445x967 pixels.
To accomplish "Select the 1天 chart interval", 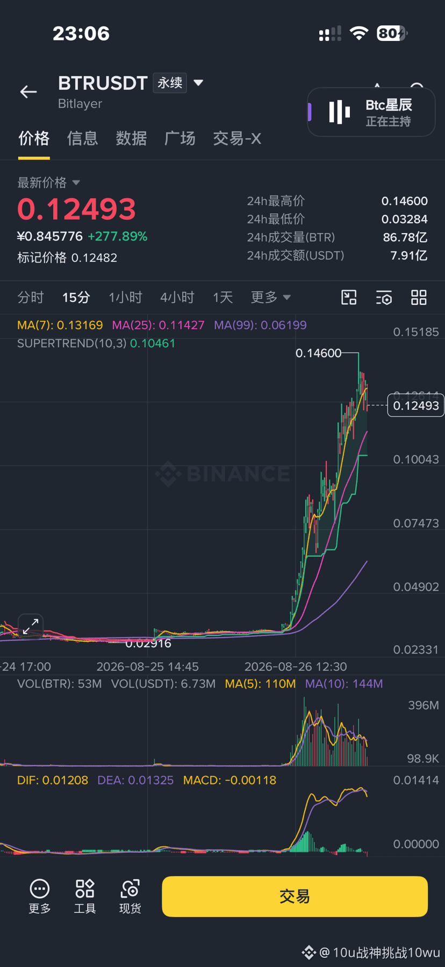I will [223, 297].
